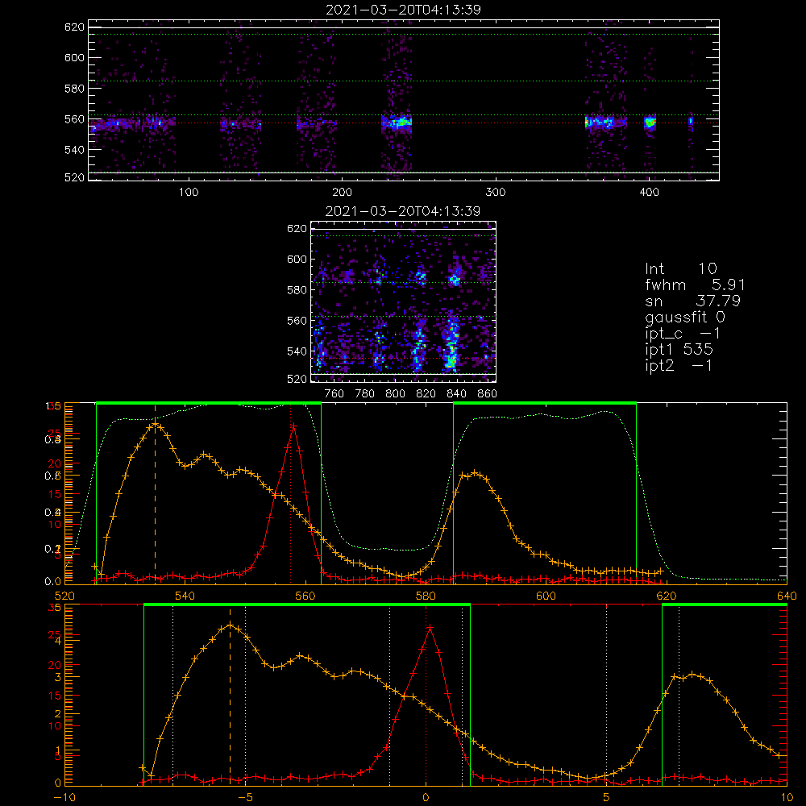
Task: Click x-axis label "820" under middle image
Action: (x=426, y=394)
